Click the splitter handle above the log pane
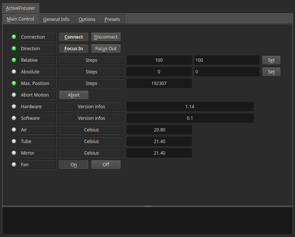 click(x=148, y=206)
